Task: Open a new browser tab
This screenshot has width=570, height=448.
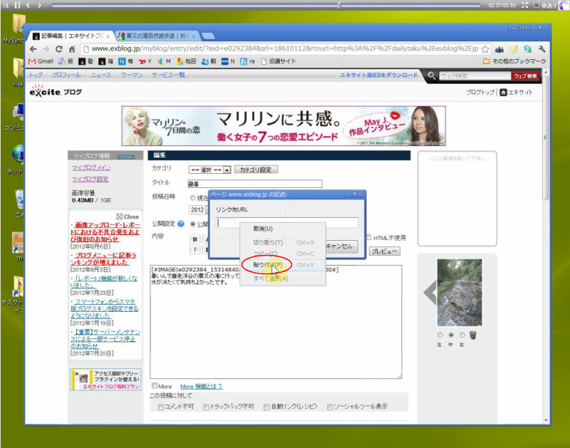Action: tap(208, 36)
